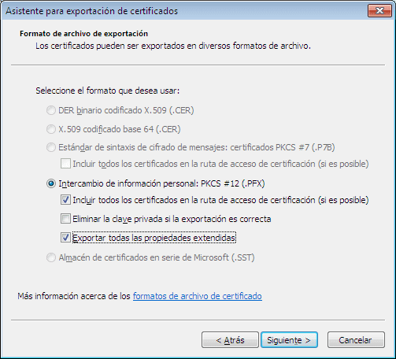Close the certificate export wizard window
The image size is (396, 359).
click(379, 11)
